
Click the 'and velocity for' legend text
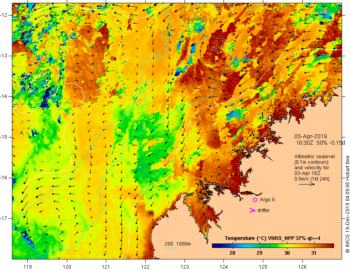coord(311,168)
